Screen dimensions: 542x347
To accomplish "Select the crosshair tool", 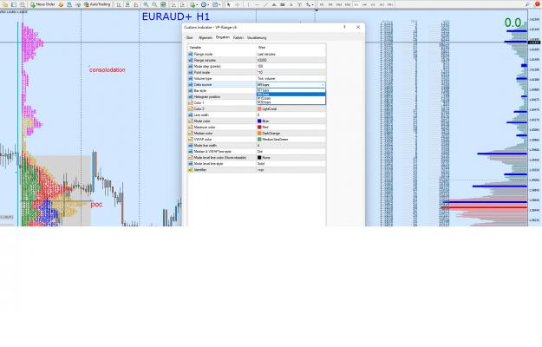I will [238, 4].
